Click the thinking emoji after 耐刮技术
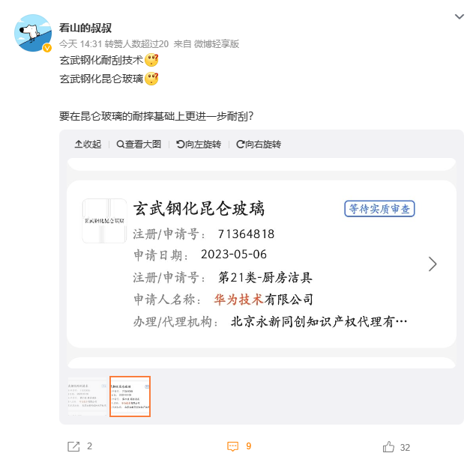473x474 pixels. click(x=151, y=60)
